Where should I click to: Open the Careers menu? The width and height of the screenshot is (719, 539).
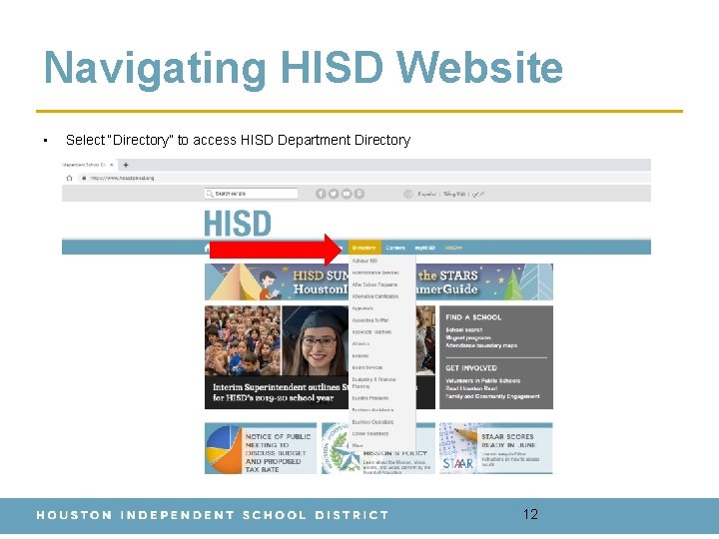[x=395, y=248]
